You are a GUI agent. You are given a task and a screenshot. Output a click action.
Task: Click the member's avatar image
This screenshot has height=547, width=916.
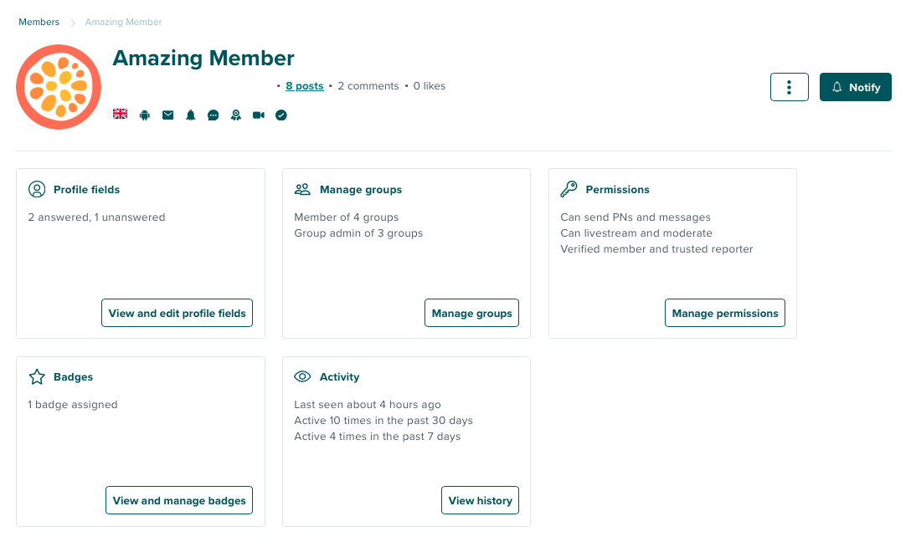coord(59,87)
